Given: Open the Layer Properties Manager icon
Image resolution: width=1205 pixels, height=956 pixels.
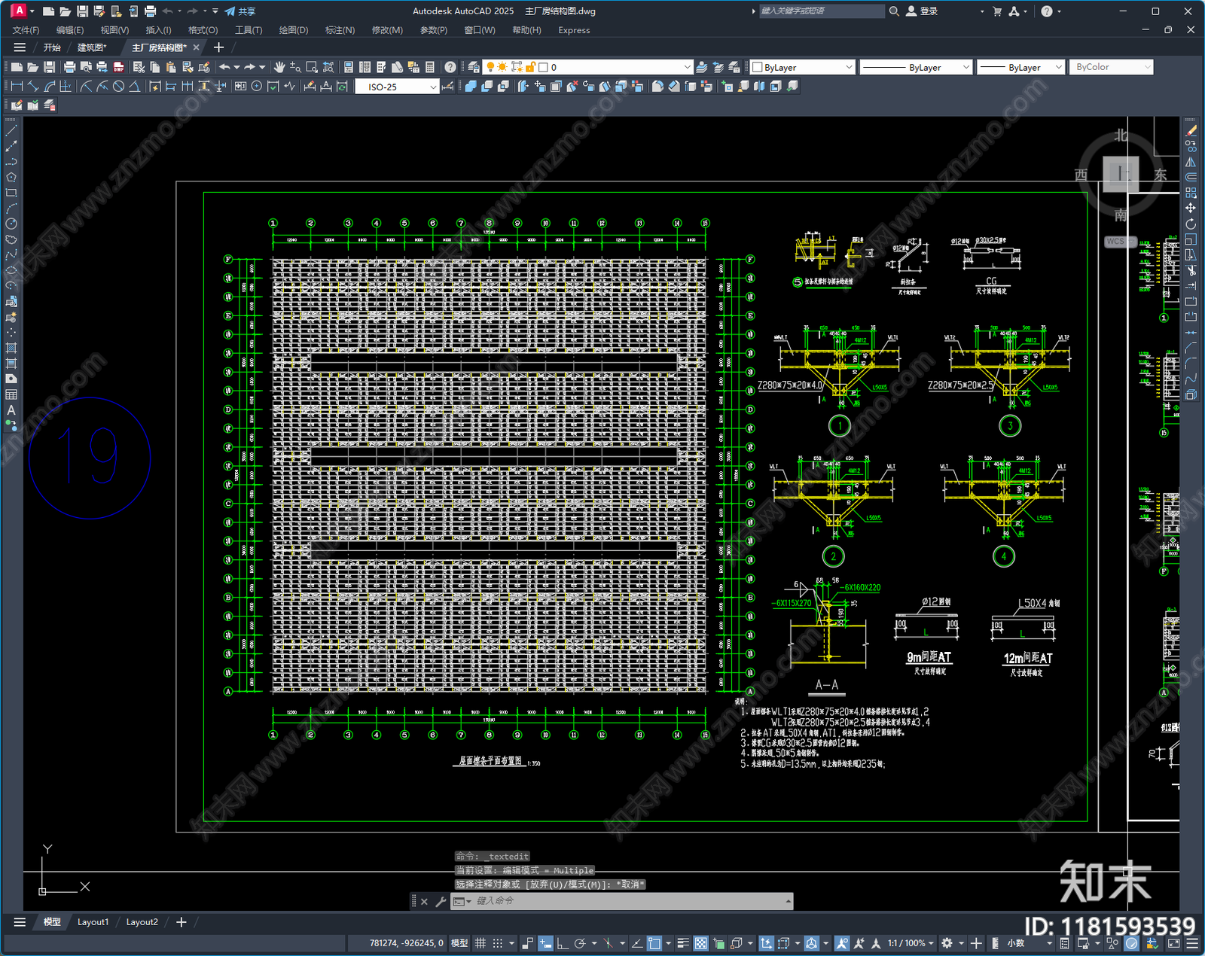Looking at the screenshot, I should (x=474, y=67).
